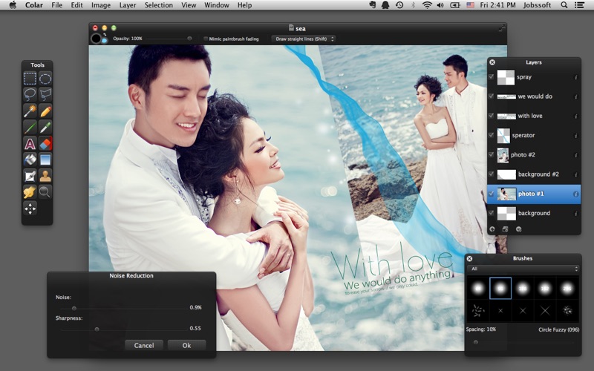The width and height of the screenshot is (594, 371).
Task: Choose the clone stamp tool
Action: pyautogui.click(x=45, y=176)
